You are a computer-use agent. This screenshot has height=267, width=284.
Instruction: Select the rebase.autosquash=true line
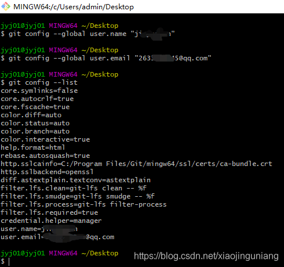click(45, 156)
